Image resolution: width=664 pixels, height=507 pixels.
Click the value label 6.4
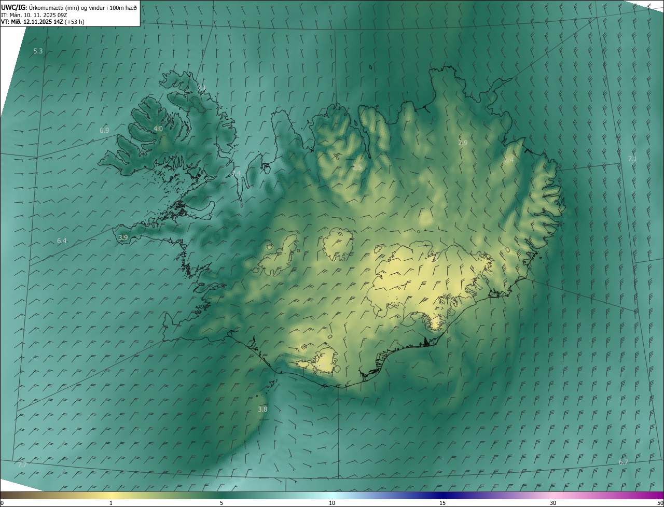pyautogui.click(x=62, y=241)
